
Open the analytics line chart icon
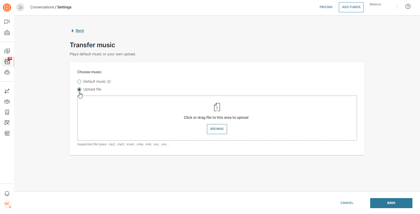click(7, 91)
